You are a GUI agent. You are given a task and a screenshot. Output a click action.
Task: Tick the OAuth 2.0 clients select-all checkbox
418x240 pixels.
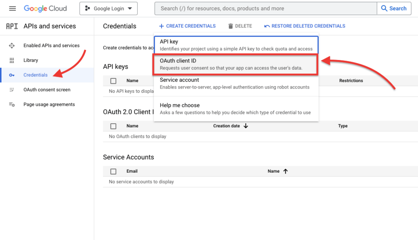click(x=113, y=126)
